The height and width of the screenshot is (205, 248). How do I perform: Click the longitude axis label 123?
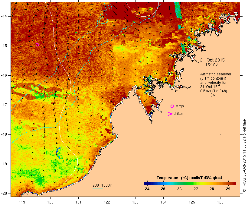(x=135, y=202)
